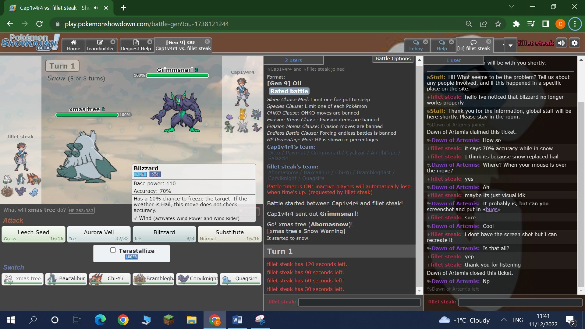This screenshot has width=585, height=329.
Task: Open the Chrome extensions puzzle icon
Action: (516, 24)
